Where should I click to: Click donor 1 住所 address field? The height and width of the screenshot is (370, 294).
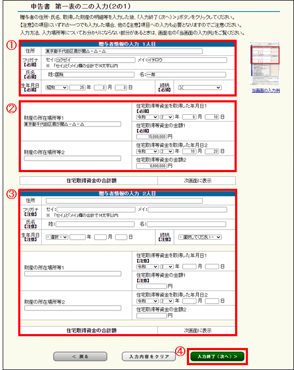tap(124, 51)
